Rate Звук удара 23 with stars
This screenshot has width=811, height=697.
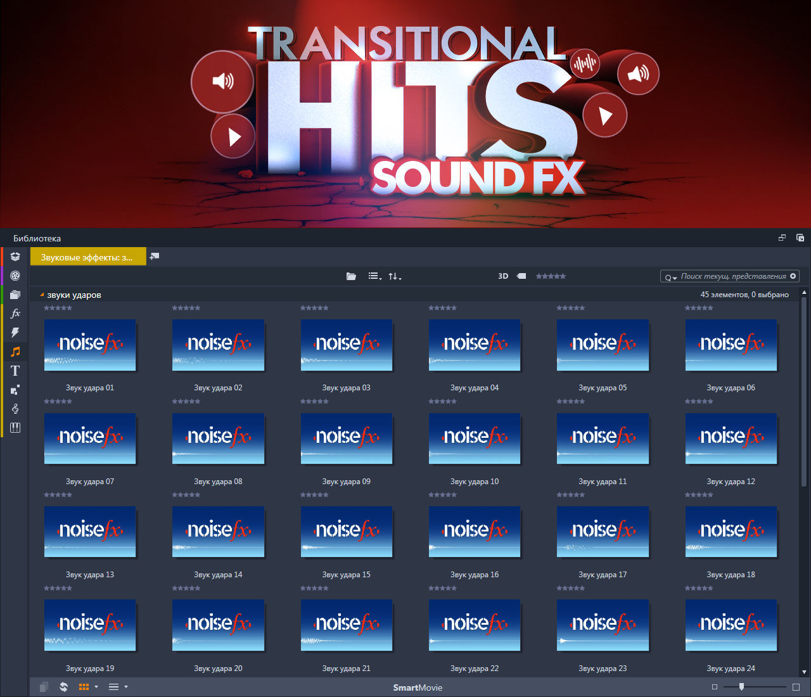(x=571, y=589)
